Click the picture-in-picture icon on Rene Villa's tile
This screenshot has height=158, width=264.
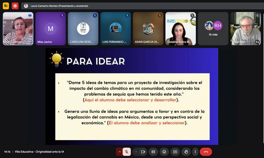[257, 42]
